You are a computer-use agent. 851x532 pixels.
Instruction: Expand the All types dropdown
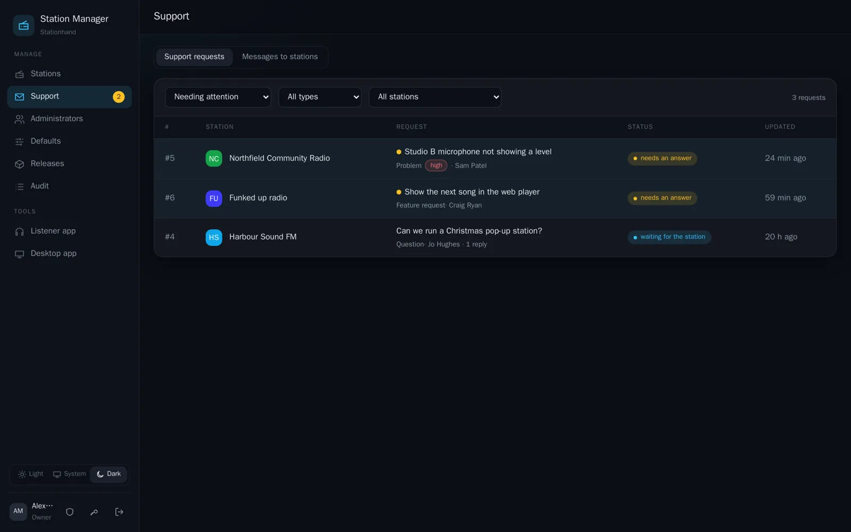[320, 97]
